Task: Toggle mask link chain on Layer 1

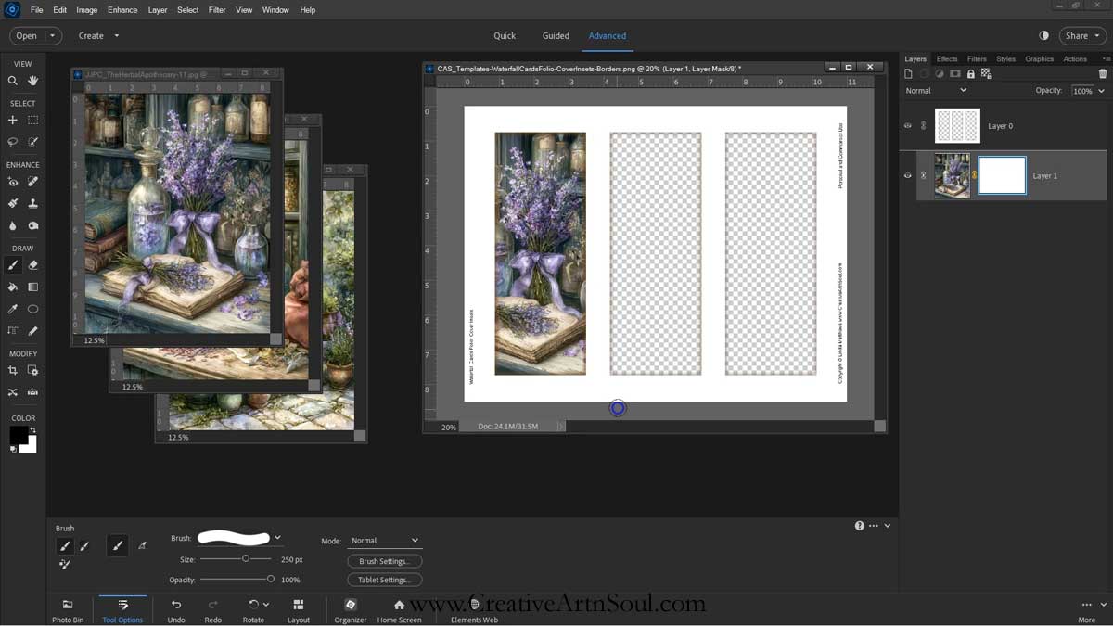Action: tap(974, 175)
